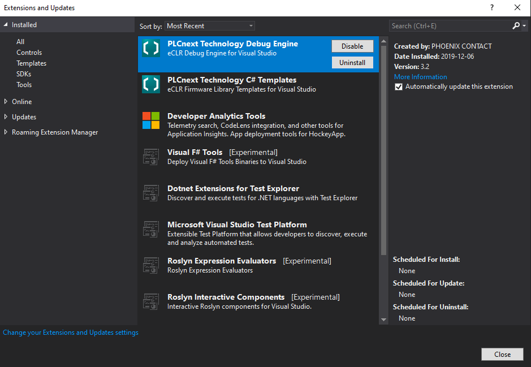Click Microsoft Visual Studio Test Platform icon
The height and width of the screenshot is (367, 531).
(151, 229)
